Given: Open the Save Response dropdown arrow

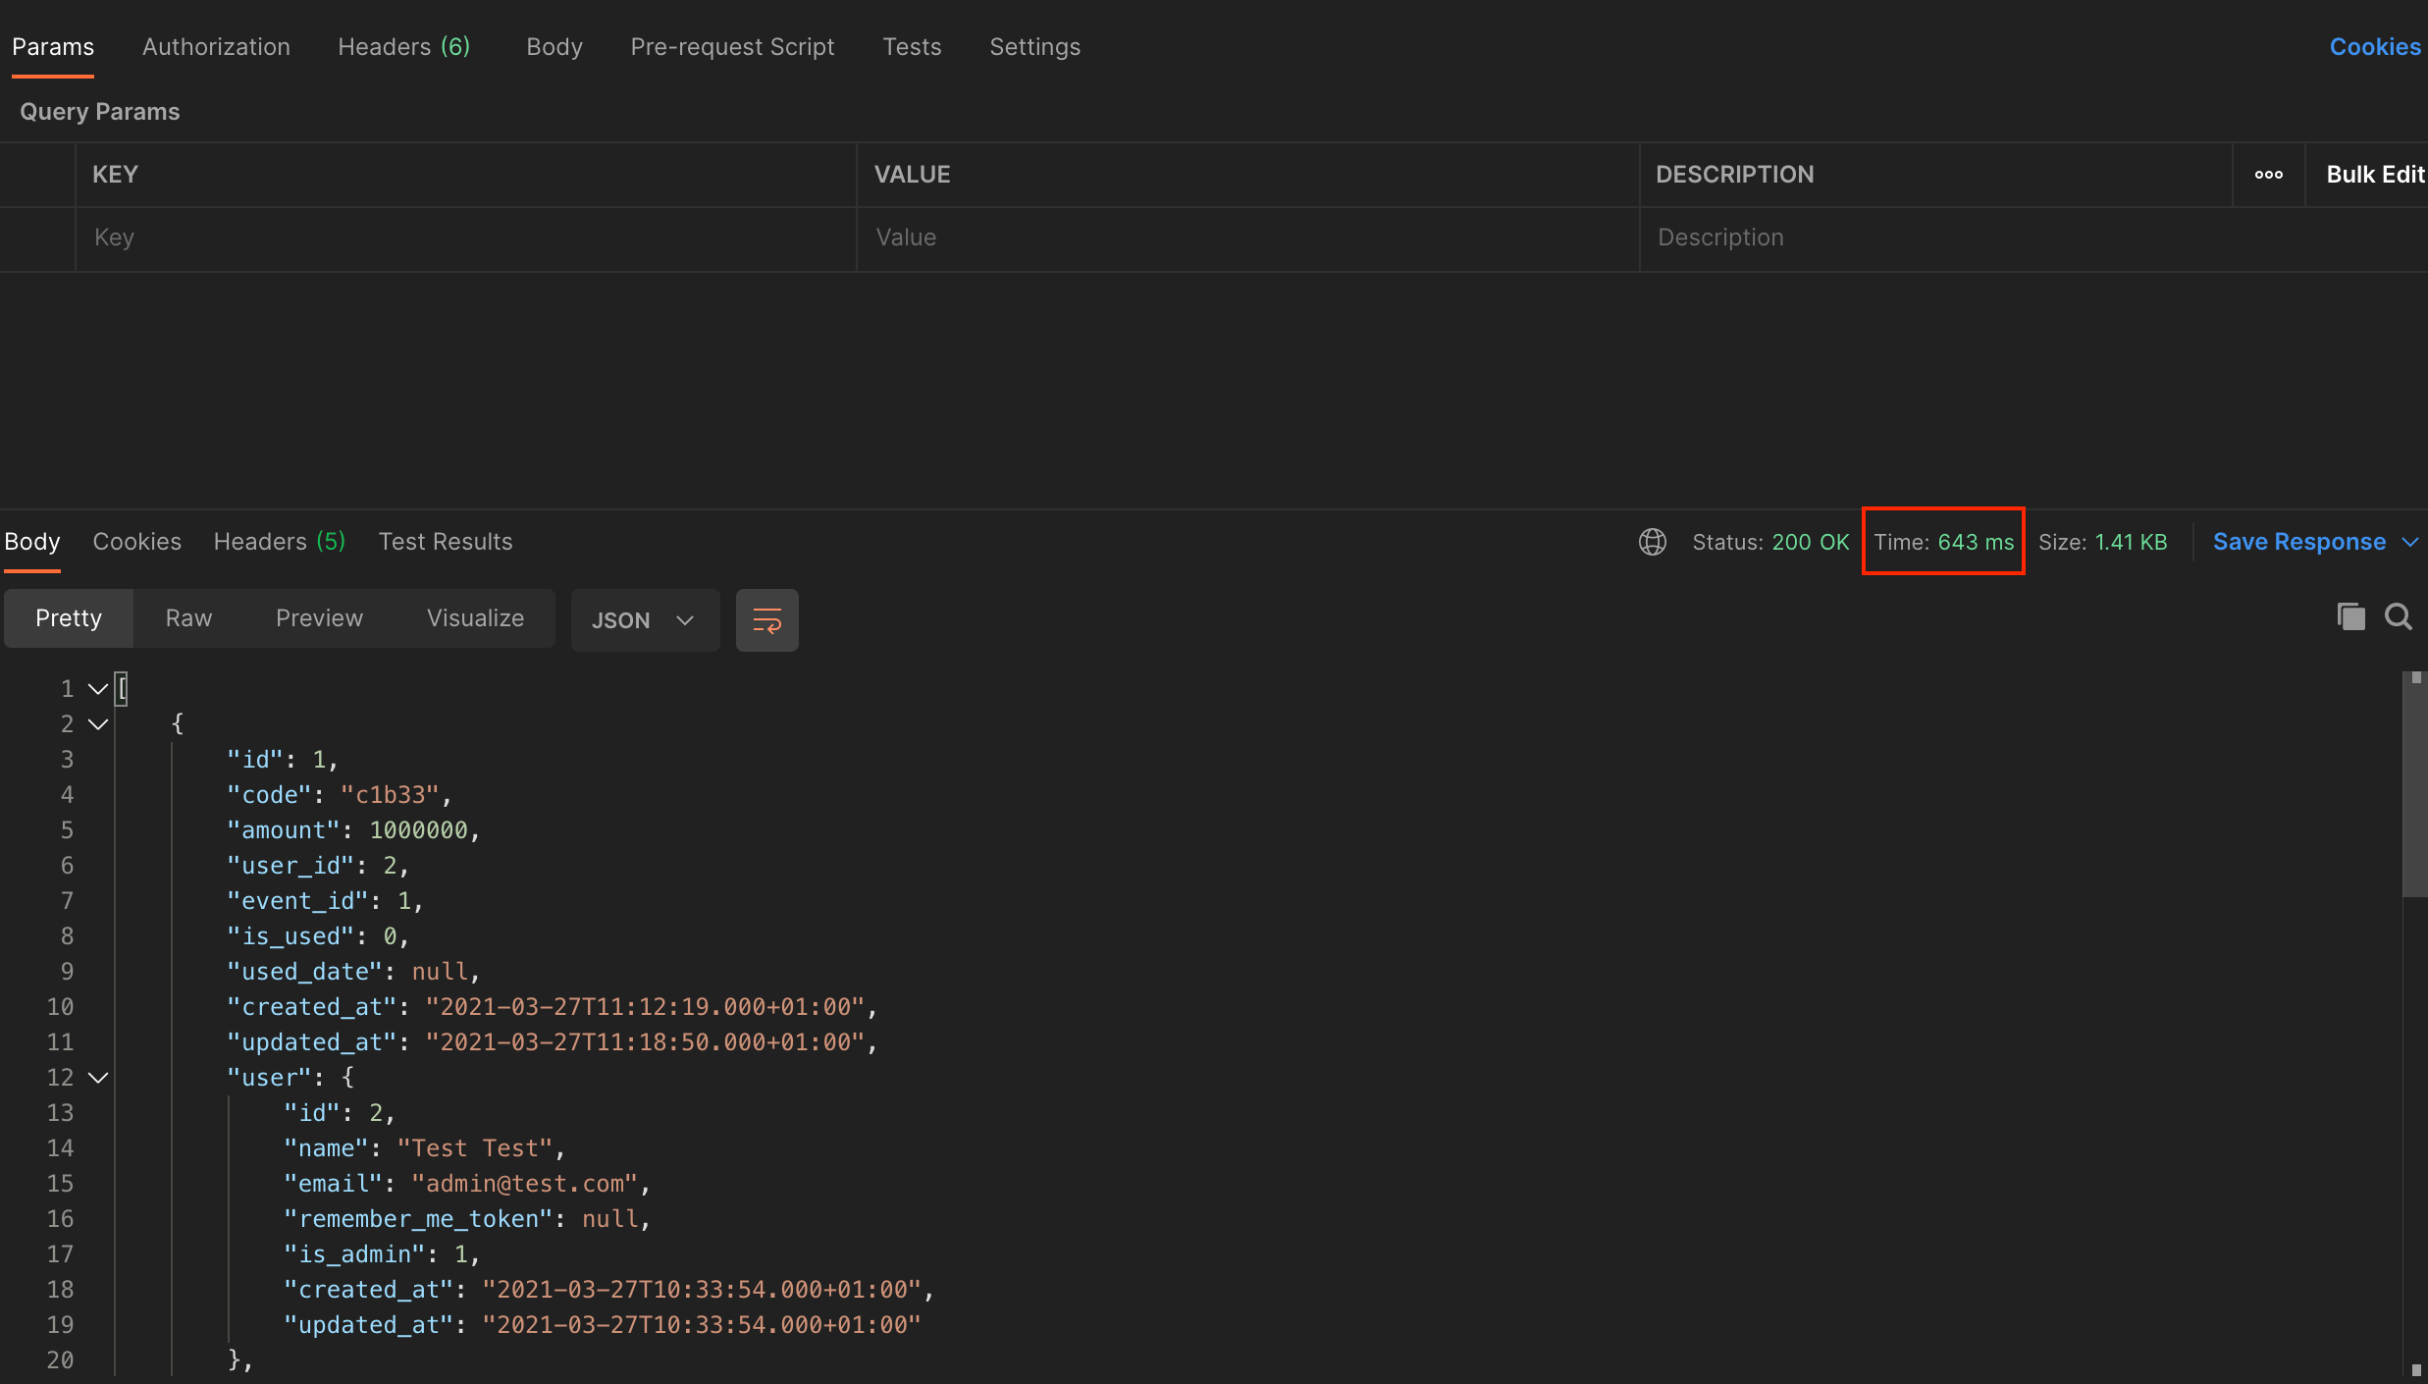Looking at the screenshot, I should coord(2410,542).
